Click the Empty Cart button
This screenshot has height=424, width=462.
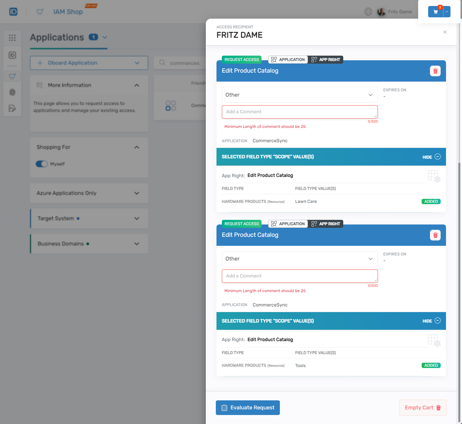point(423,407)
